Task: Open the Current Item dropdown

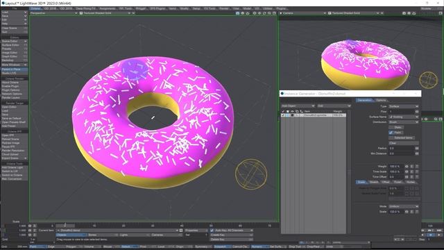Action: pyautogui.click(x=117, y=231)
